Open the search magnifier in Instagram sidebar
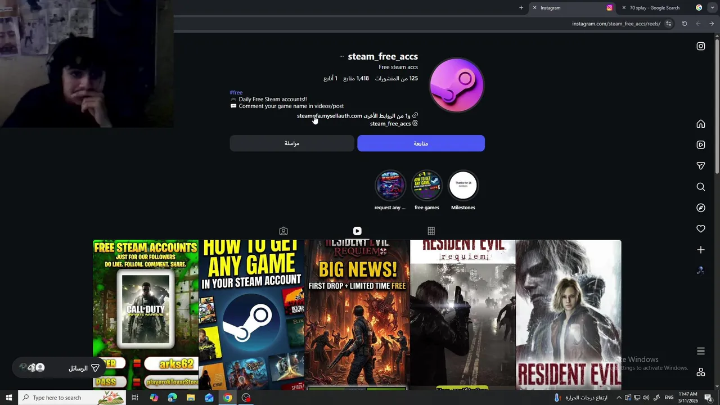This screenshot has height=405, width=720. (x=701, y=187)
